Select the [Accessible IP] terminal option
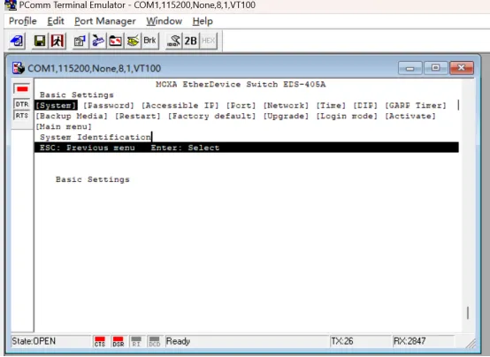 (180, 105)
